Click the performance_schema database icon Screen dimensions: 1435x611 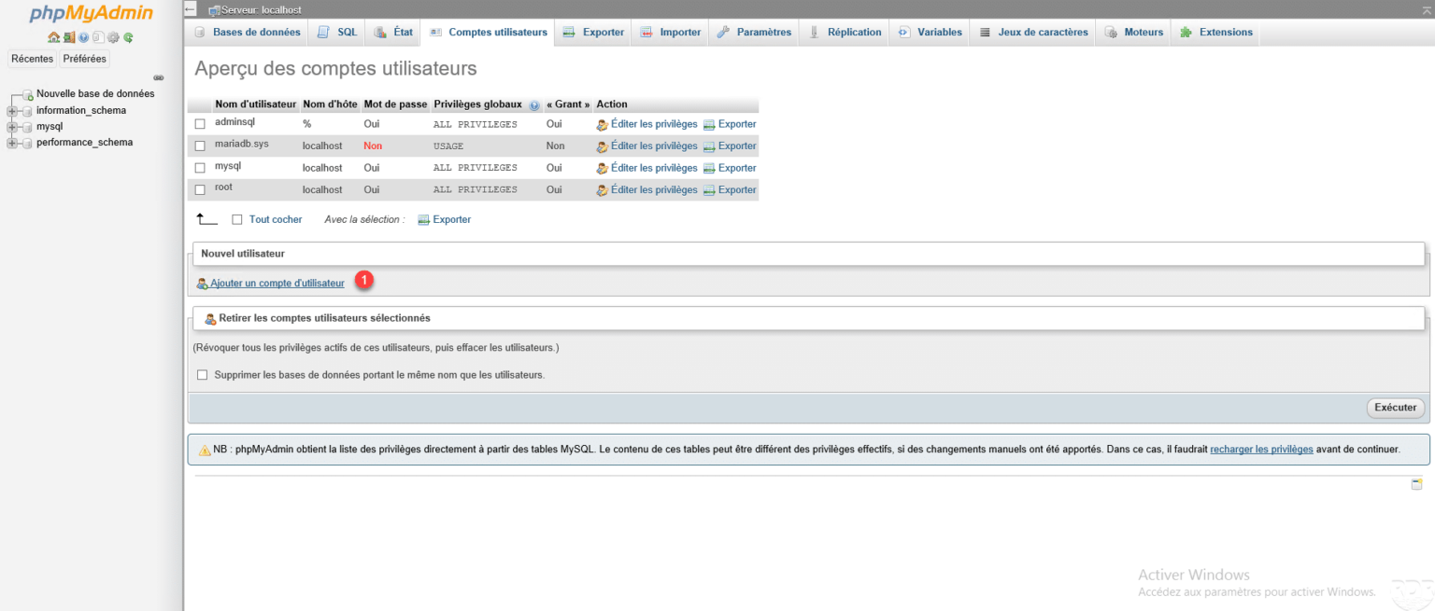pos(27,143)
